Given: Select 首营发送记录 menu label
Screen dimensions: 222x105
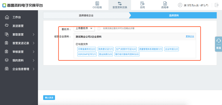Looking at the screenshot, I should click(21, 43).
